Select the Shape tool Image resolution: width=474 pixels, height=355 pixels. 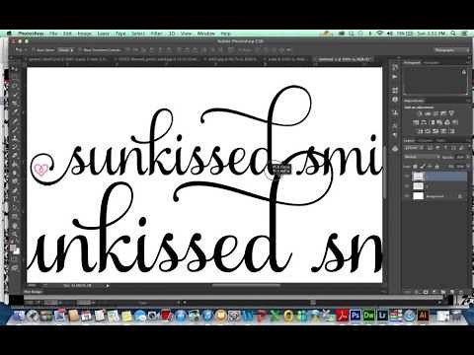(x=15, y=216)
